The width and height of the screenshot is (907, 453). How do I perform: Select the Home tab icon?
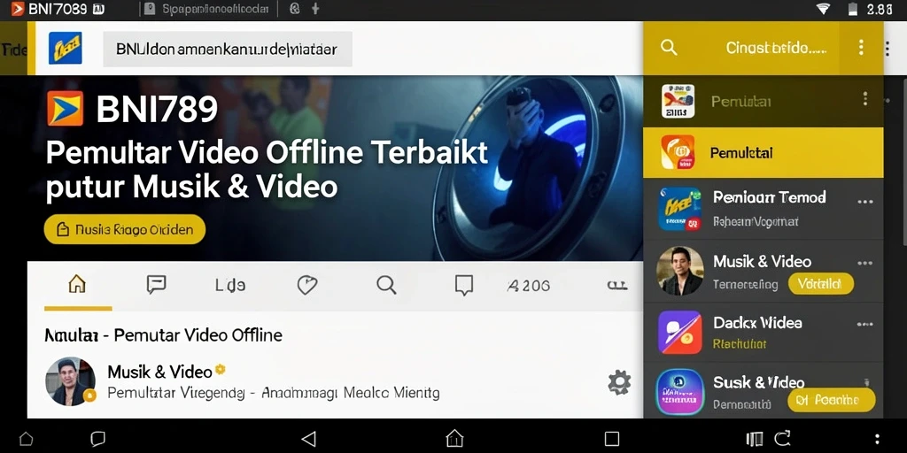[x=77, y=284]
